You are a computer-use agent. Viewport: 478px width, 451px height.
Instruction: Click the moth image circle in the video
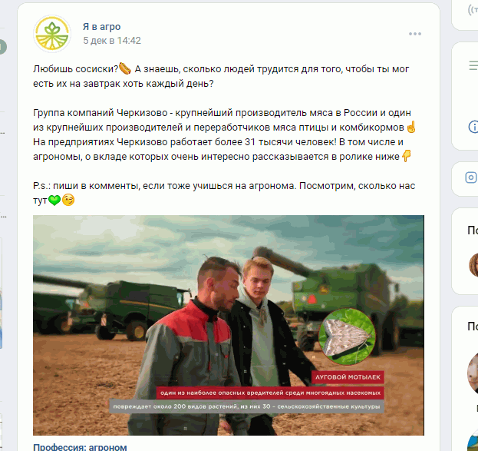(348, 337)
